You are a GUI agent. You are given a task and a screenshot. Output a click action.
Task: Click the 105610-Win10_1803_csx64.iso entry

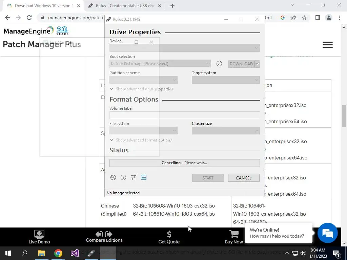181,214
